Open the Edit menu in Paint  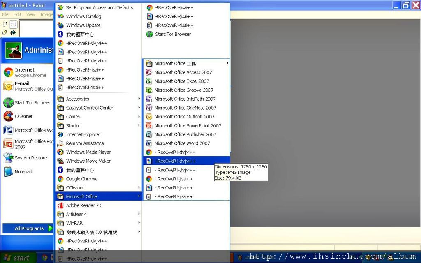17,14
